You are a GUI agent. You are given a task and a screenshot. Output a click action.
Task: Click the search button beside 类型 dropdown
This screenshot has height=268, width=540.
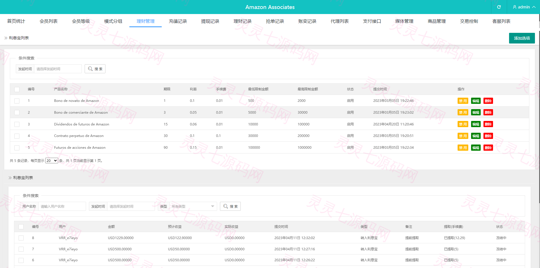(x=230, y=206)
